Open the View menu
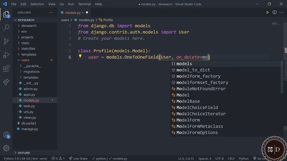The height and width of the screenshot is (161, 287). 52,4
